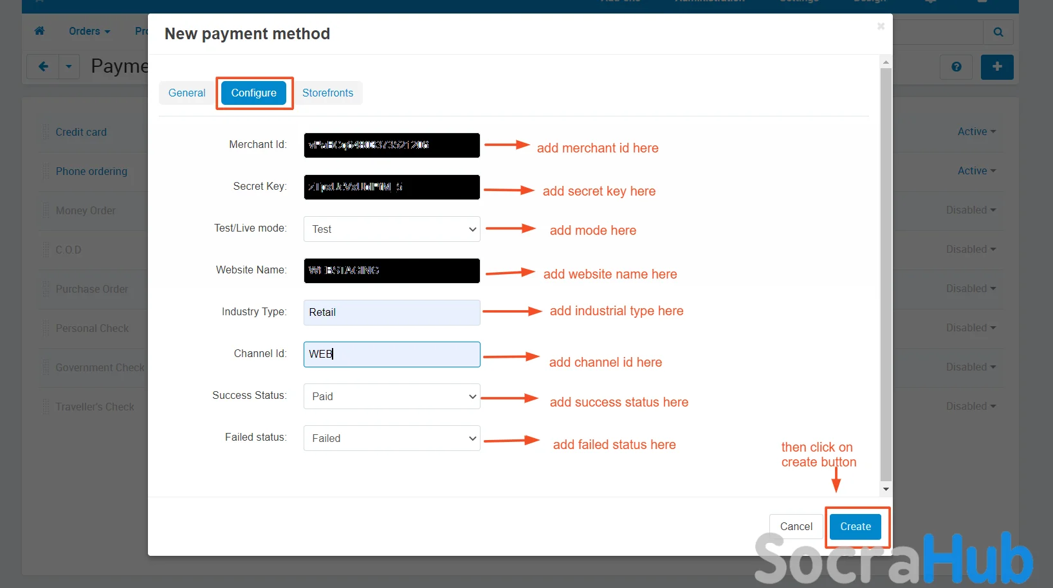Open Purchase Order Disabled status dropdown
This screenshot has width=1053, height=588.
tap(971, 288)
